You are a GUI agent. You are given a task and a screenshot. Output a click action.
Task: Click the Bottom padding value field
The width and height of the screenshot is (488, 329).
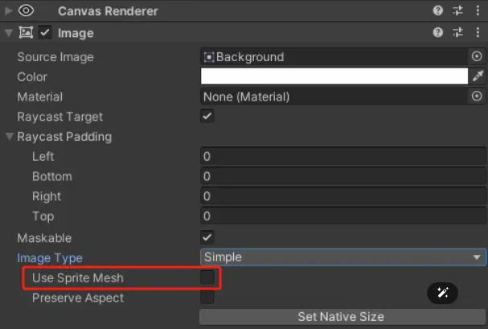click(343, 176)
